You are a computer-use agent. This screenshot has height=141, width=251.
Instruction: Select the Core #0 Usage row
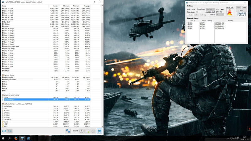click(46, 29)
